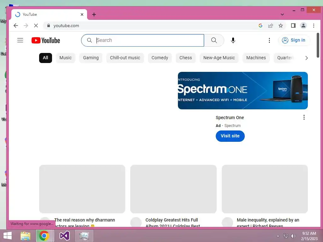Open File Explorer from the taskbar

25,236
